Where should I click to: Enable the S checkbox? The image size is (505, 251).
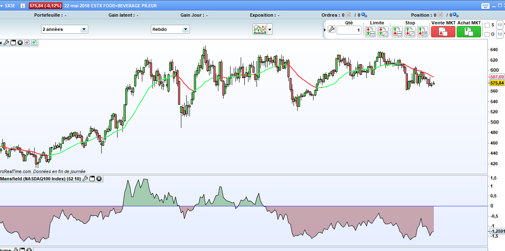point(487,25)
